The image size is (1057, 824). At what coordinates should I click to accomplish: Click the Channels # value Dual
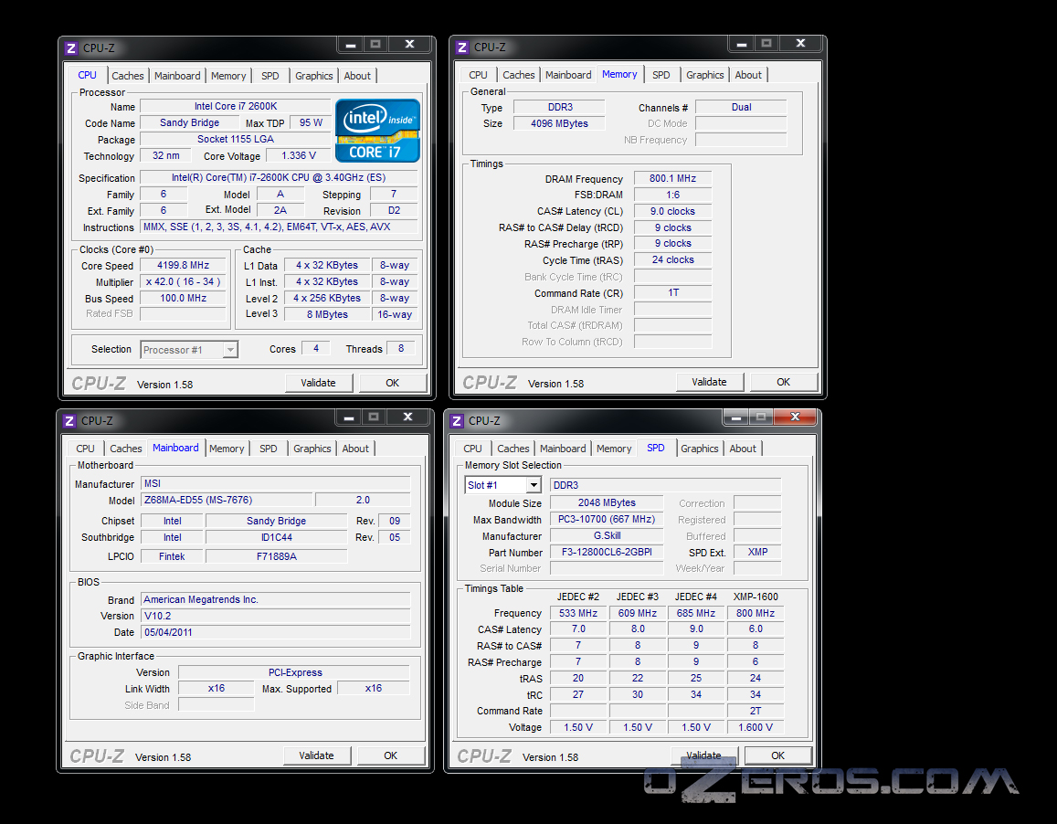pyautogui.click(x=741, y=107)
